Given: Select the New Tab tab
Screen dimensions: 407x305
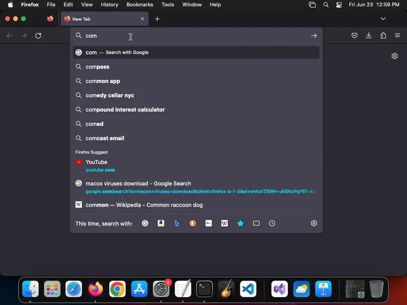Looking at the screenshot, I should [105, 19].
